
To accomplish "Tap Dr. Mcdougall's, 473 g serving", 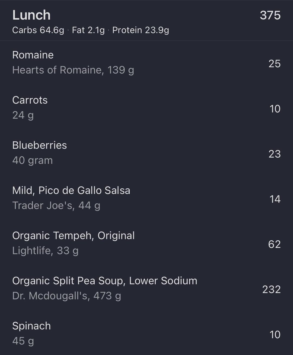I will point(66,296).
